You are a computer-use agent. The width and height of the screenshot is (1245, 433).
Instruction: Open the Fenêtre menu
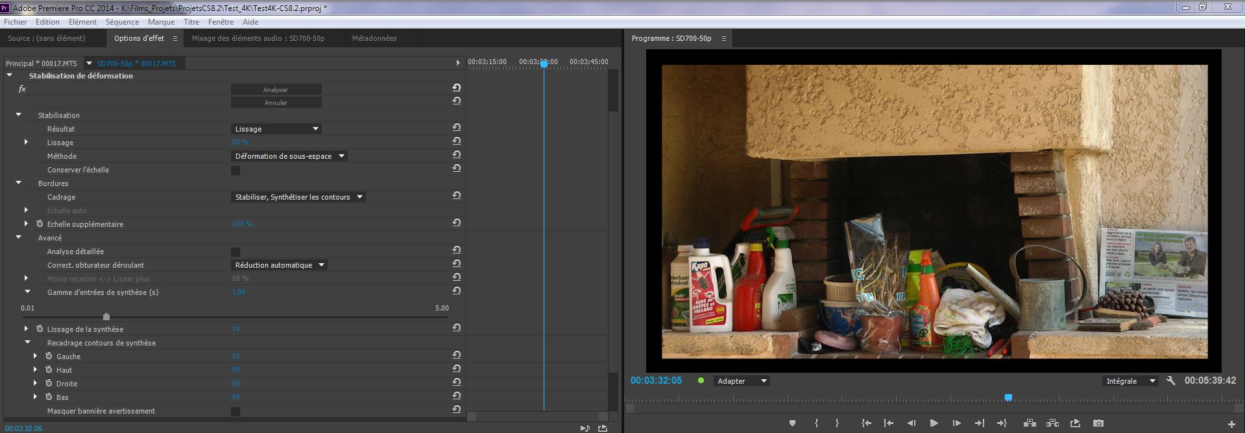click(221, 22)
